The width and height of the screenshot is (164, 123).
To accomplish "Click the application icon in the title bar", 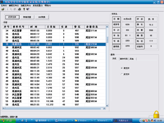I will click(2, 2).
